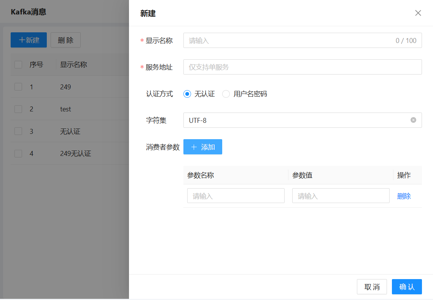The height and width of the screenshot is (300, 433).
Task: Check the checkbox for row 249
Action: (18, 87)
